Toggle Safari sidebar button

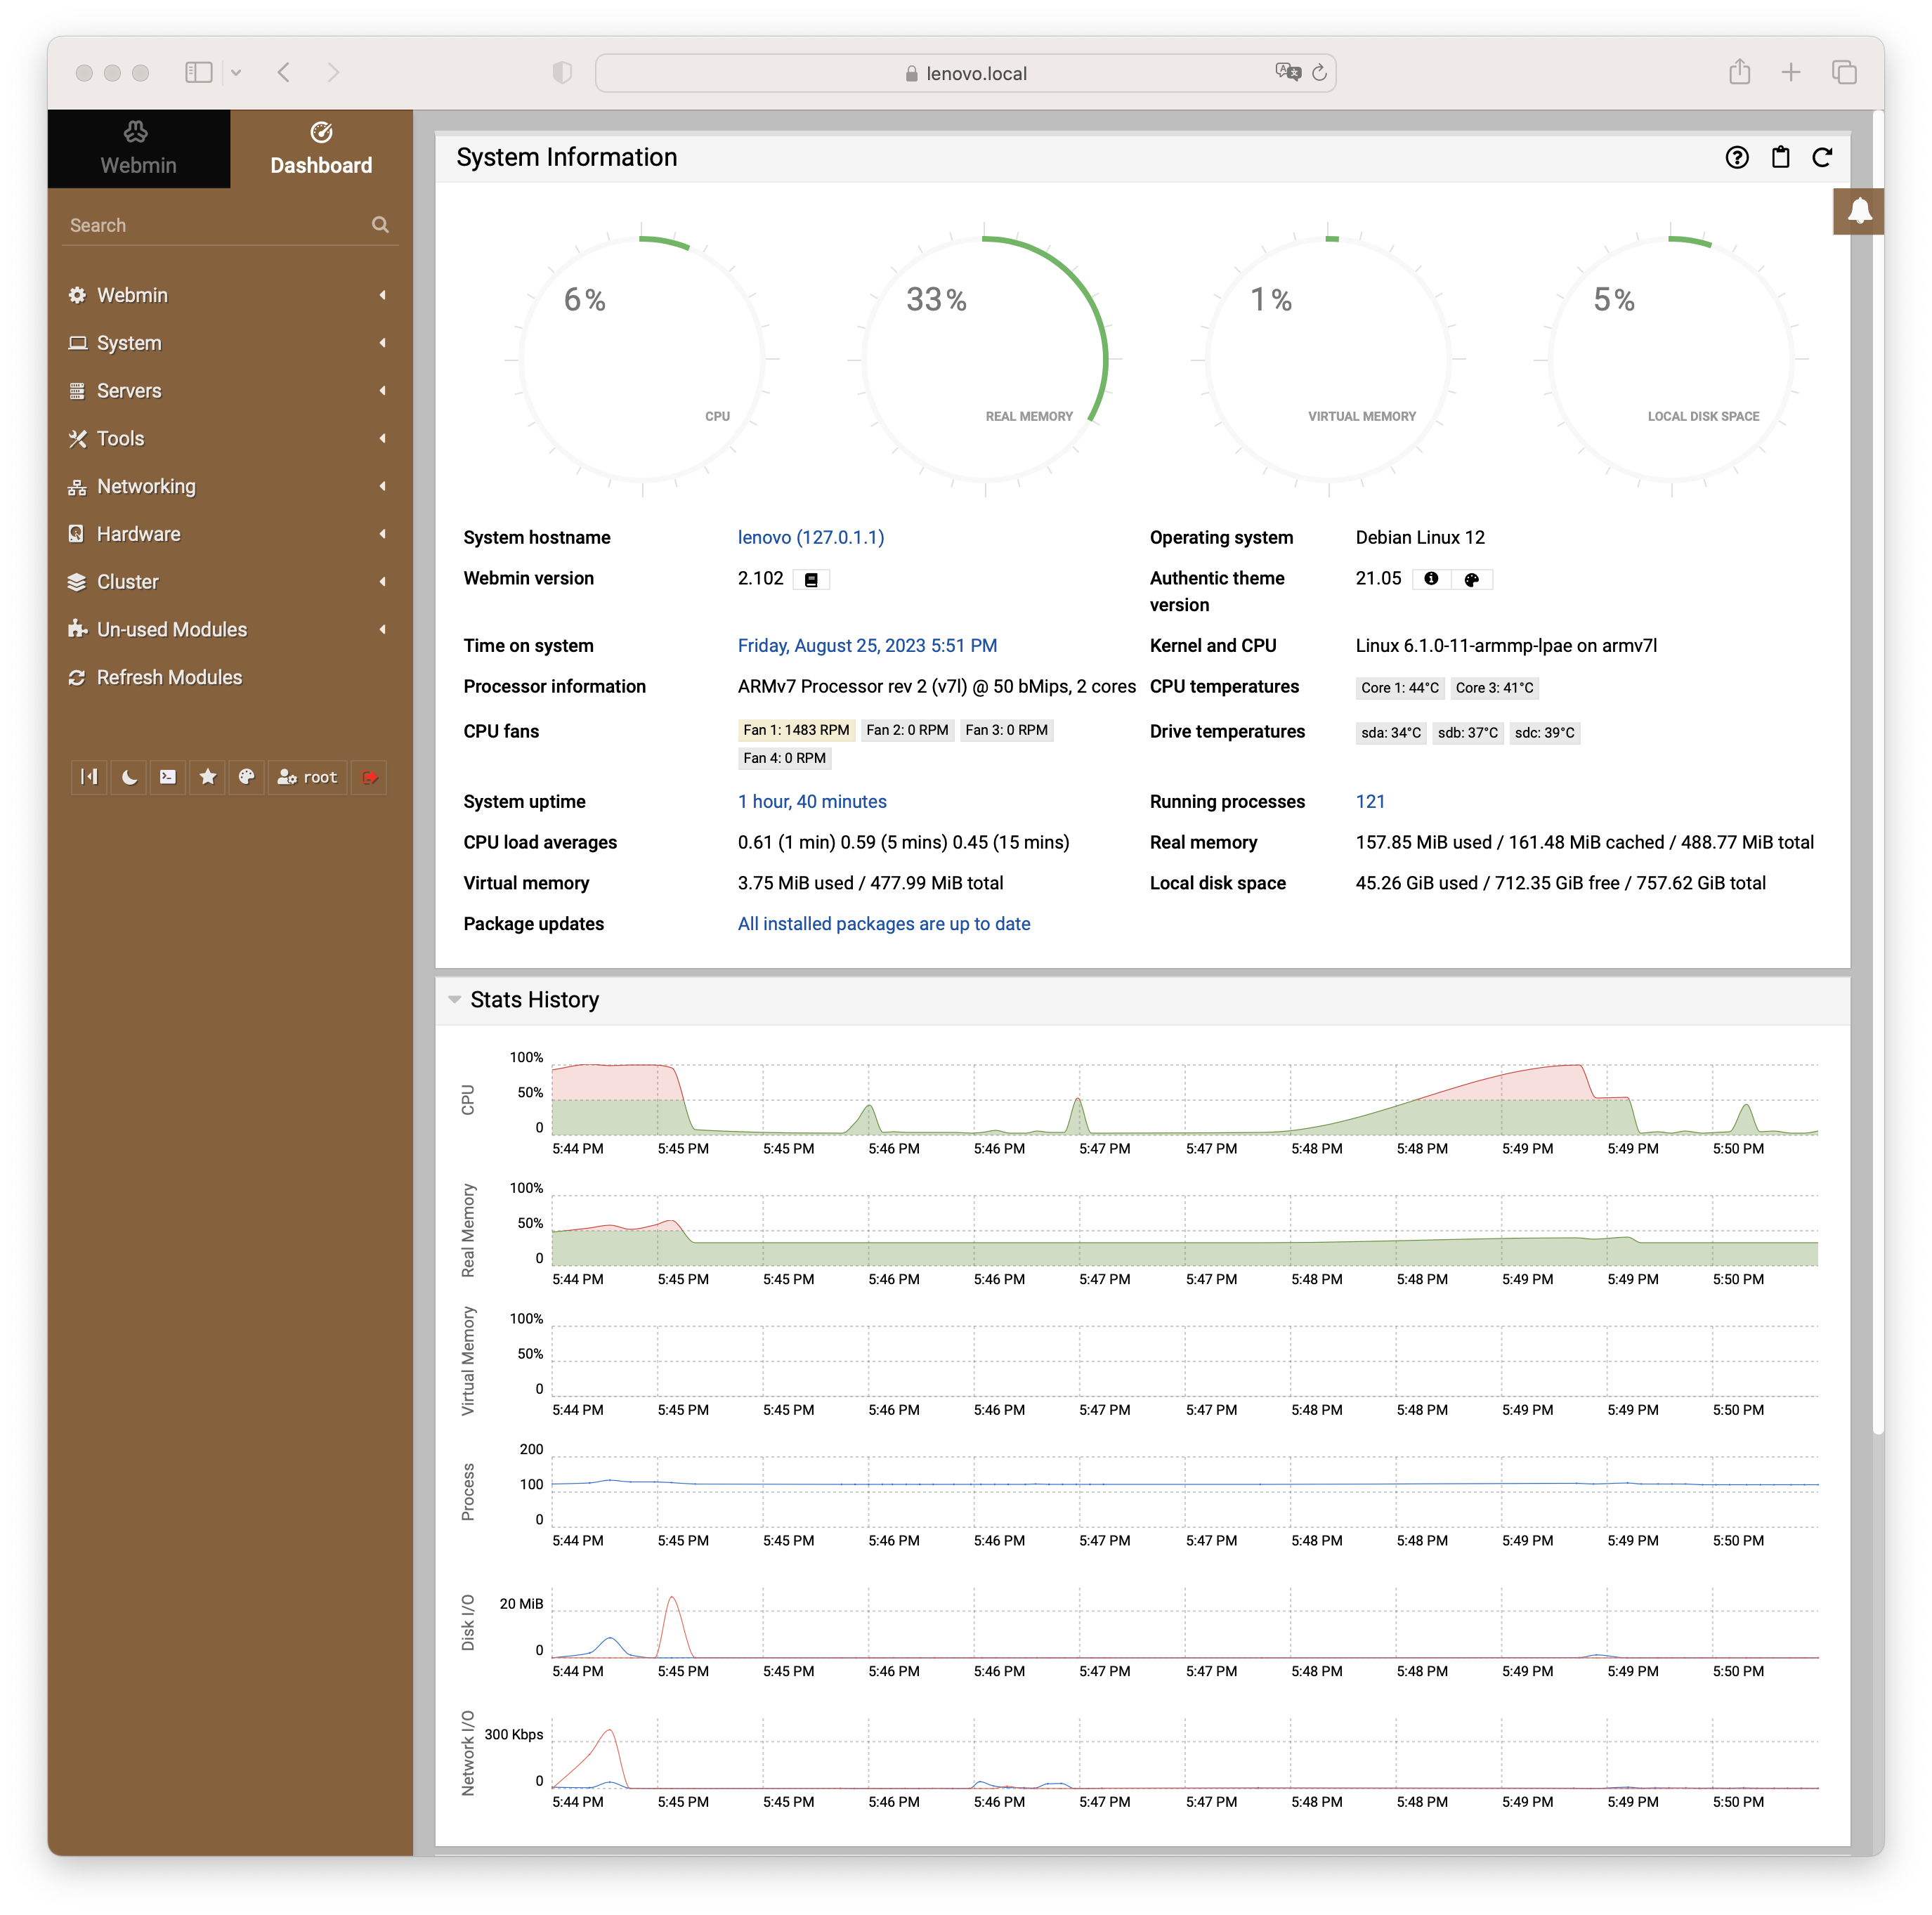click(x=199, y=72)
